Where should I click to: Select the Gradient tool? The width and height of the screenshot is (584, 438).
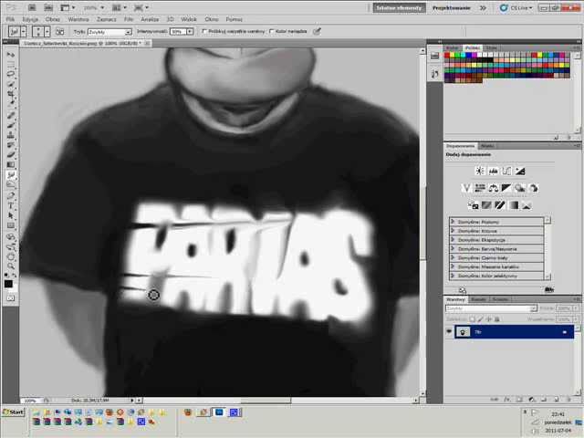[x=11, y=164]
